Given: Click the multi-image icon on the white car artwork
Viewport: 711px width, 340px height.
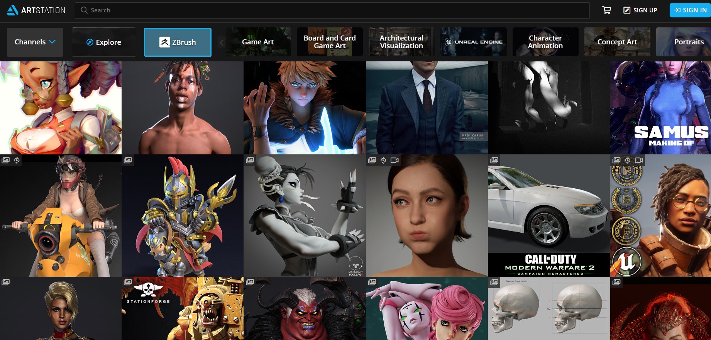Looking at the screenshot, I should (x=494, y=160).
